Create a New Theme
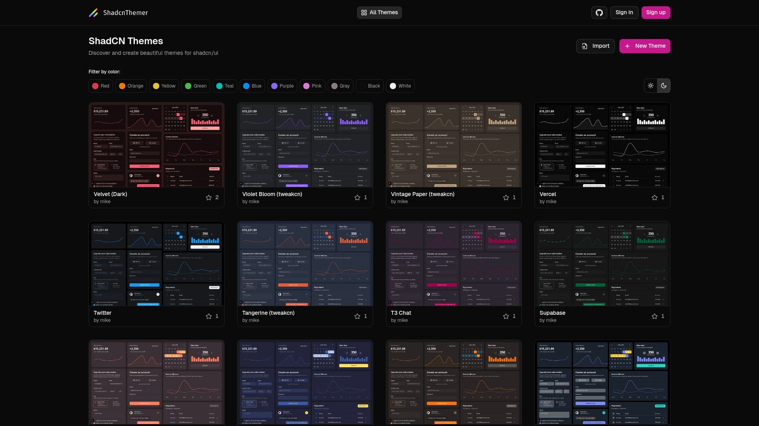This screenshot has height=426, width=759. coord(645,46)
